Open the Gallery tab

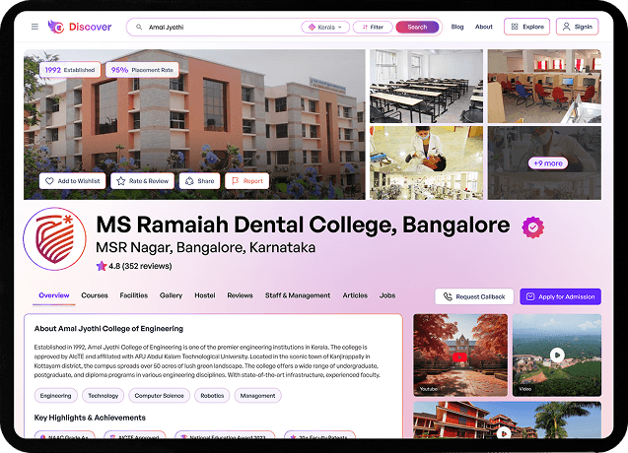click(x=171, y=295)
